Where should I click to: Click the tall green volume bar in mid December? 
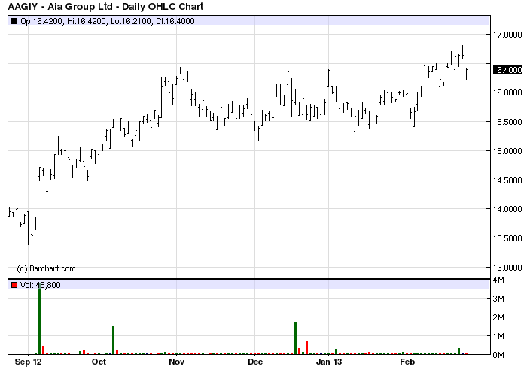[295, 338]
